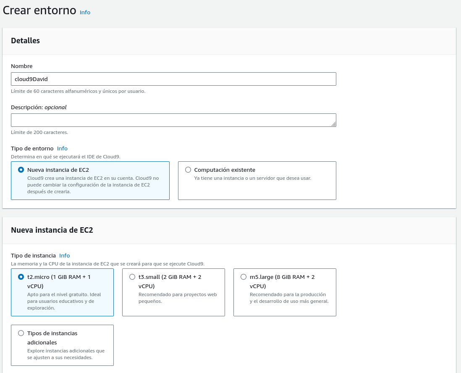The image size is (461, 373).
Task: Grab the resize handle of the Descripción box
Action: point(333,124)
